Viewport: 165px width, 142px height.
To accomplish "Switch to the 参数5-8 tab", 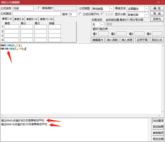I will [19, 19].
